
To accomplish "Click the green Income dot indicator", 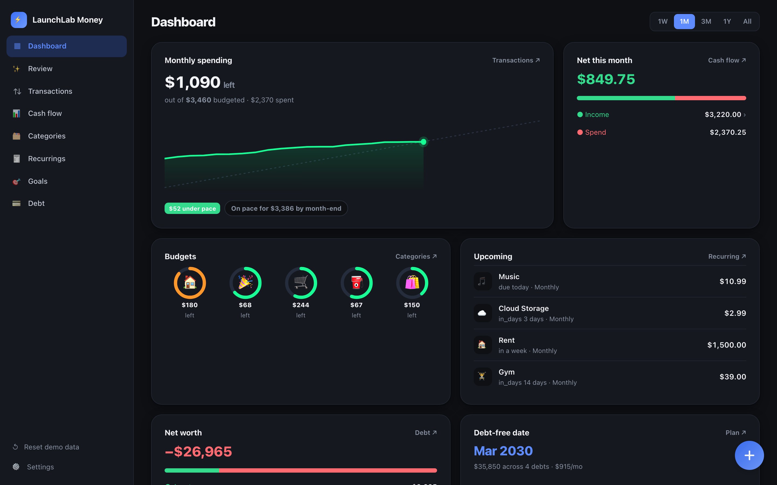I will click(580, 115).
